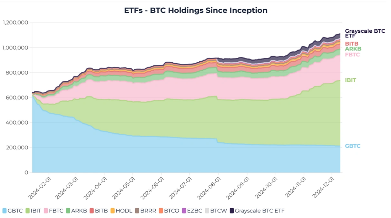Click the 1,000,000 y-axis label

click(15, 47)
